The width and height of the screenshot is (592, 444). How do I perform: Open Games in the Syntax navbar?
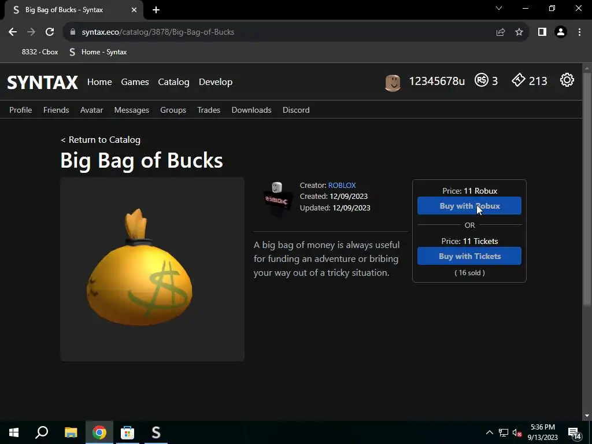pyautogui.click(x=135, y=82)
